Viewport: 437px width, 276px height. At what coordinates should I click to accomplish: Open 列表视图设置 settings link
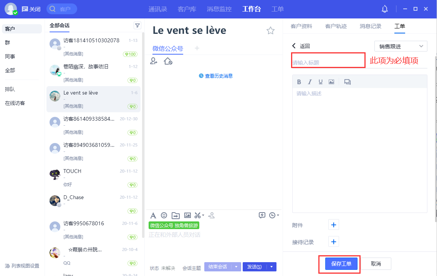click(x=25, y=266)
